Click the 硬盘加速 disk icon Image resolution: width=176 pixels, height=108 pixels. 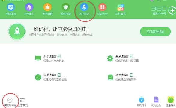[x=110, y=77]
